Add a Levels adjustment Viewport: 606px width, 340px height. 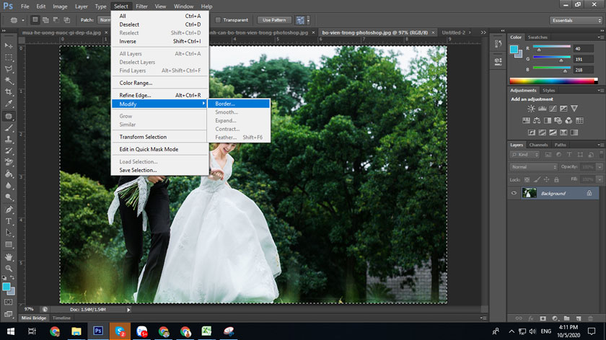coord(543,109)
